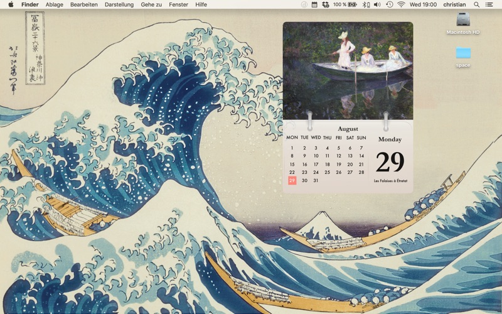Screen dimensions: 502x314
Task: Click the highlighted date 29 in the calendar grid
Action: tap(292, 180)
